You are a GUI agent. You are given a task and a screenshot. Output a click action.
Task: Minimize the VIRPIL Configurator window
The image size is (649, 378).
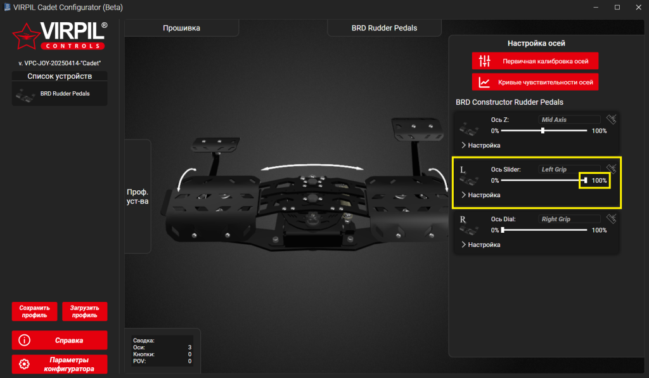pyautogui.click(x=596, y=7)
